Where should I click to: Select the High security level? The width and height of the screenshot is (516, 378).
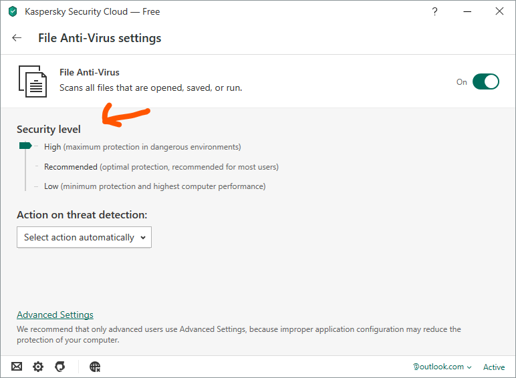(52, 146)
